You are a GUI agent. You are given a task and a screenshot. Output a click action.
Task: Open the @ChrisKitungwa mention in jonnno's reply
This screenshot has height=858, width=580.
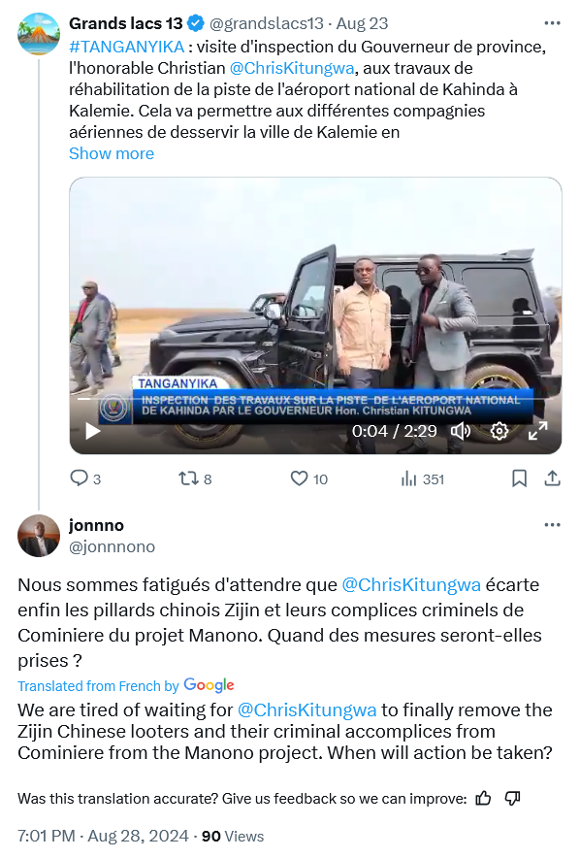[x=411, y=585]
